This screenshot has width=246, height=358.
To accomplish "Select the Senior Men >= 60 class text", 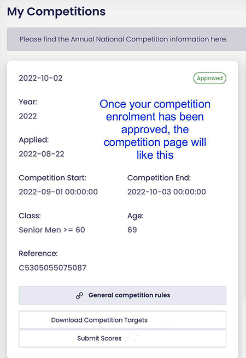I will click(52, 230).
